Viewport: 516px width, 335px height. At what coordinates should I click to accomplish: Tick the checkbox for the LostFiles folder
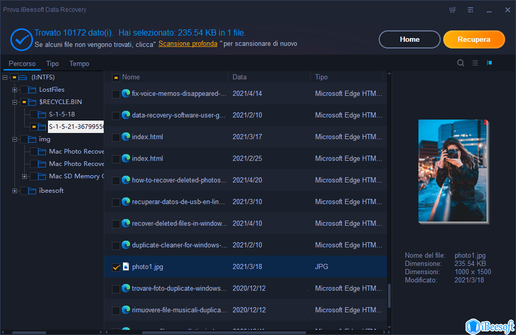pyautogui.click(x=24, y=90)
